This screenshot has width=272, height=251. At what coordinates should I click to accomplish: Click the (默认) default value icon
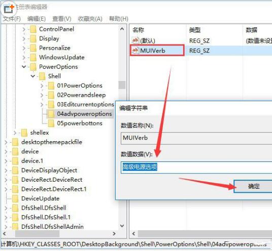[x=135, y=40]
